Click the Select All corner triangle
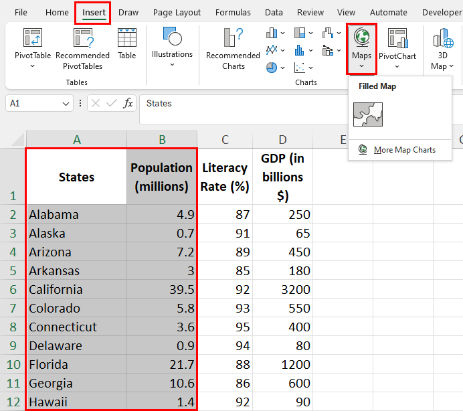 pyautogui.click(x=18, y=139)
